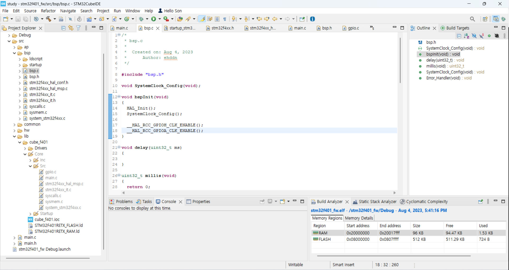Screen dimensions: 509x270
Task: Toggle Show Whitespace Characters pilcrow icon
Action: pos(225,19)
